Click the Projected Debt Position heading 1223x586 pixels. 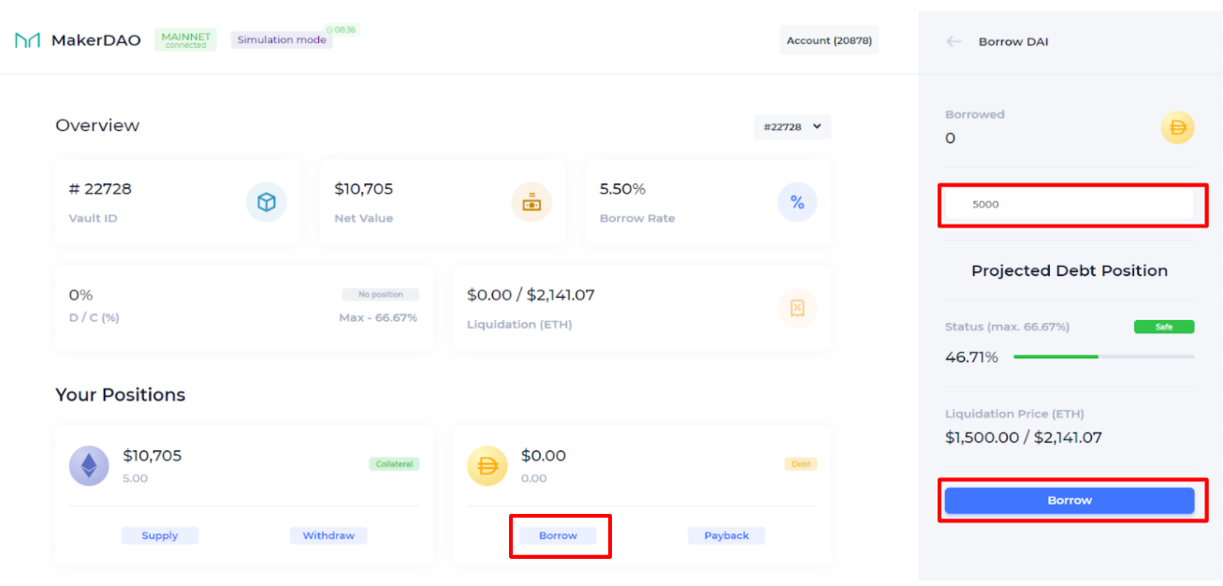tap(1070, 271)
